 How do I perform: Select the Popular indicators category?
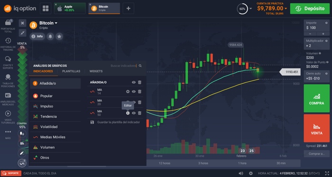[55, 96]
